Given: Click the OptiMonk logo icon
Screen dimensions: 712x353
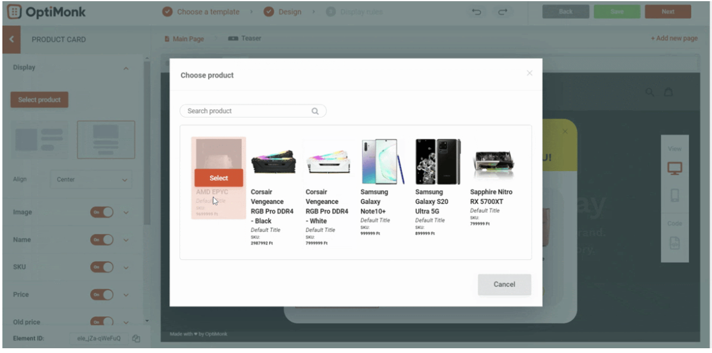Looking at the screenshot, I should click(x=14, y=12).
